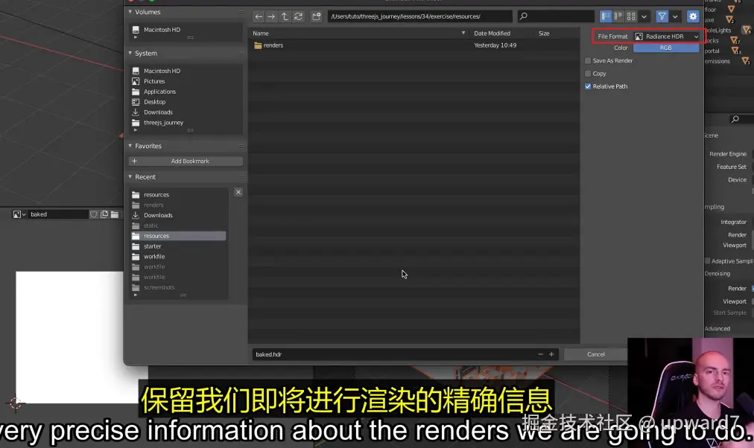Click the sort direction arrow in Name header
The height and width of the screenshot is (448, 754).
(463, 33)
